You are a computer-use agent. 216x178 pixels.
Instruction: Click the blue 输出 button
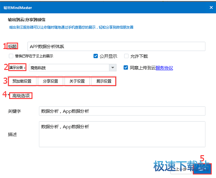(x=202, y=169)
